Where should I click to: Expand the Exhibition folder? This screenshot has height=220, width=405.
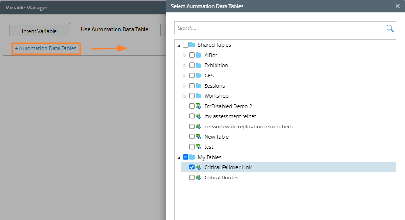click(x=185, y=66)
